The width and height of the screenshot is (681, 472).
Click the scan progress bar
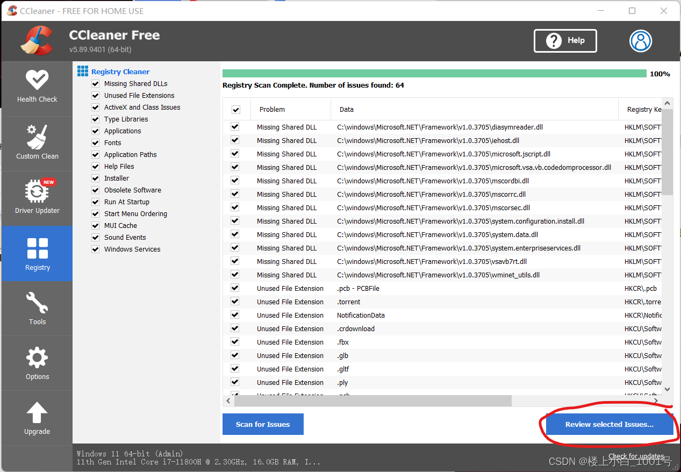434,74
